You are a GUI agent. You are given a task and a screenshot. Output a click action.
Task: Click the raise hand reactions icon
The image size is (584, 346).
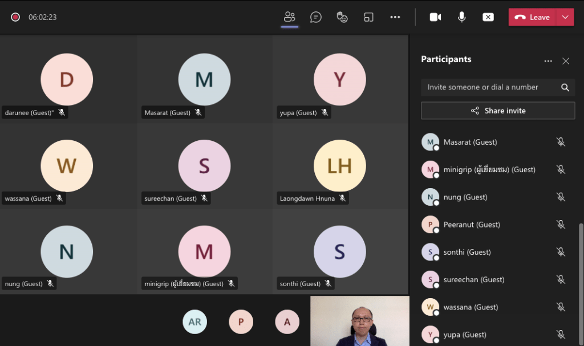pos(342,17)
